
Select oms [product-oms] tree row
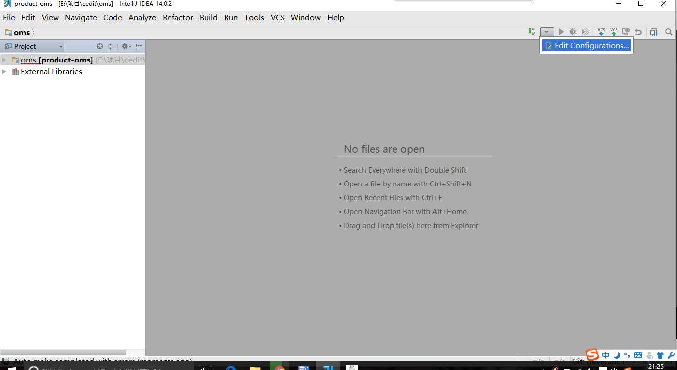coord(72,60)
